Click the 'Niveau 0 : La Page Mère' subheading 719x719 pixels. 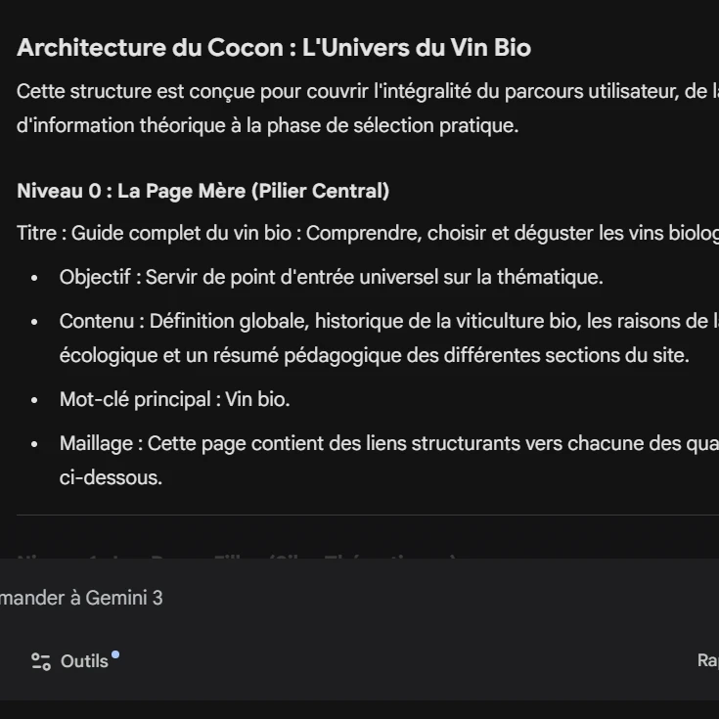[202, 191]
